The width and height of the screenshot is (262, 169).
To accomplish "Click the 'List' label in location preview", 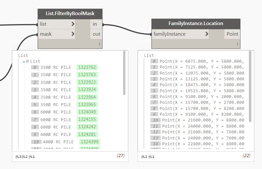I will [149, 56].
